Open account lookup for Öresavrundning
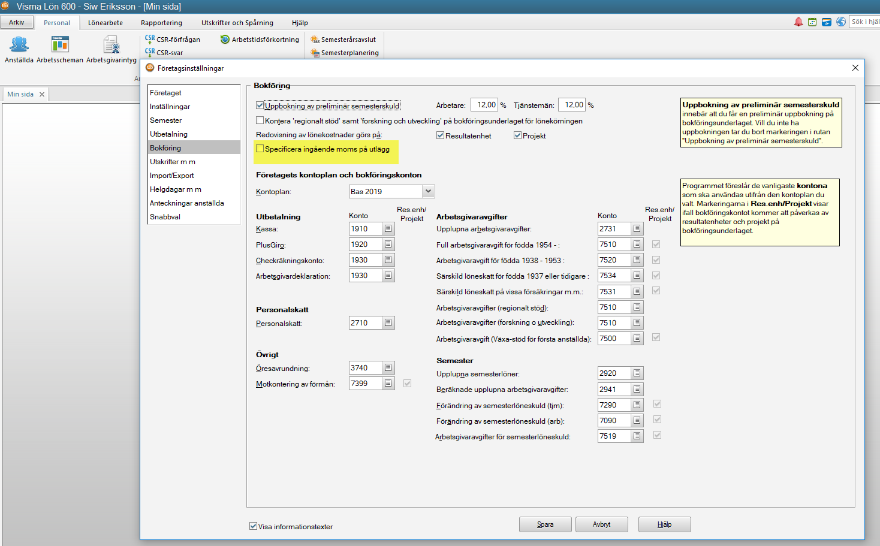This screenshot has width=880, height=546. click(388, 368)
